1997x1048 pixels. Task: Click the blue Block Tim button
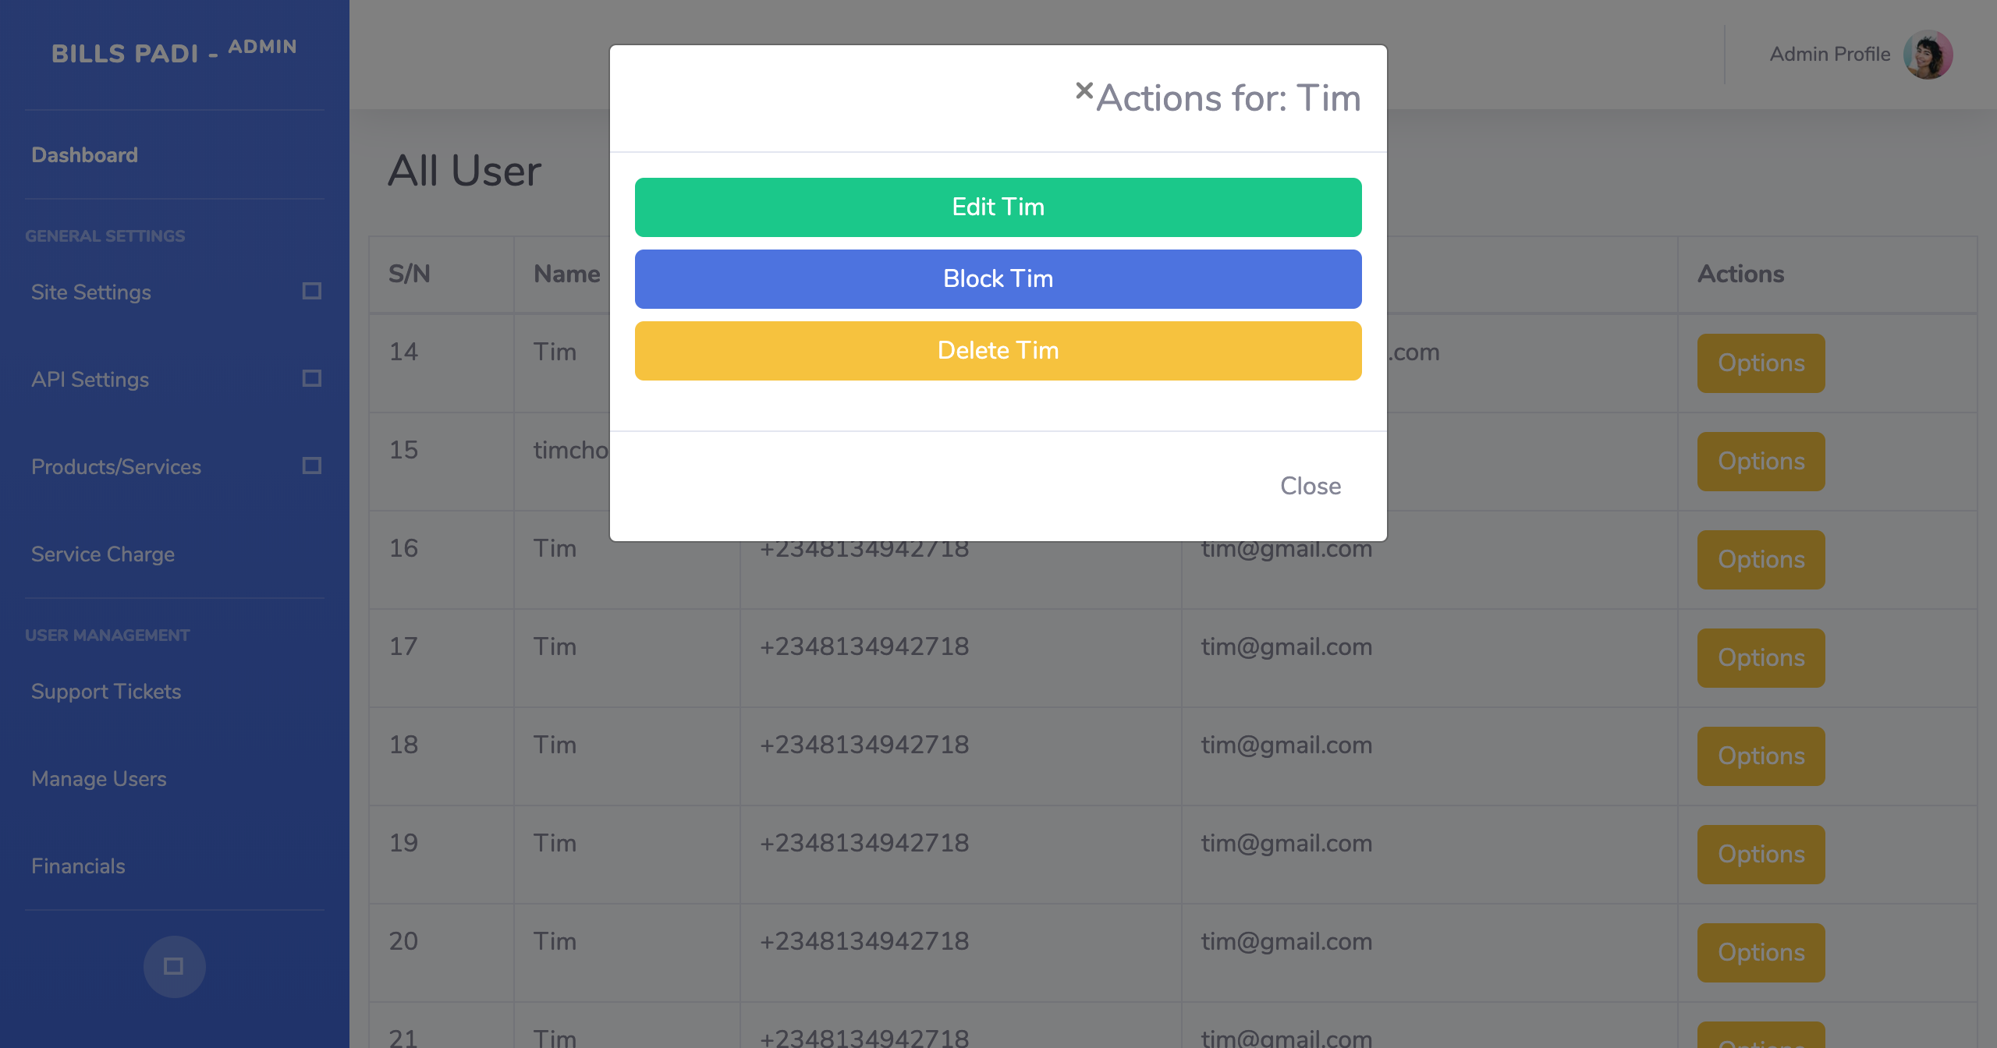click(x=998, y=279)
